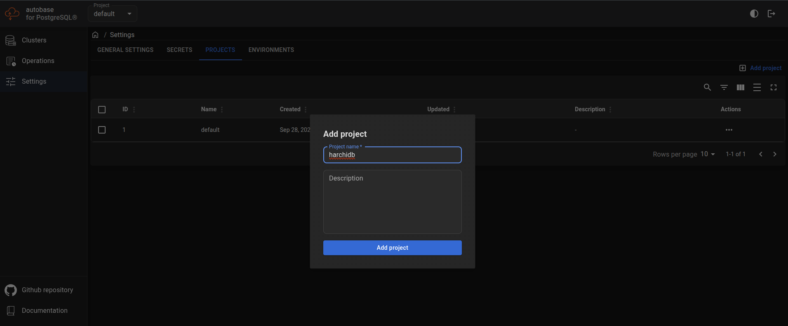Click the logout icon
Screen dimensions: 788x326
pyautogui.click(x=771, y=14)
